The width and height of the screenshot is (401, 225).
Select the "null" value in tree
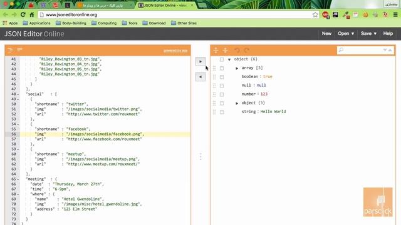click(x=261, y=85)
